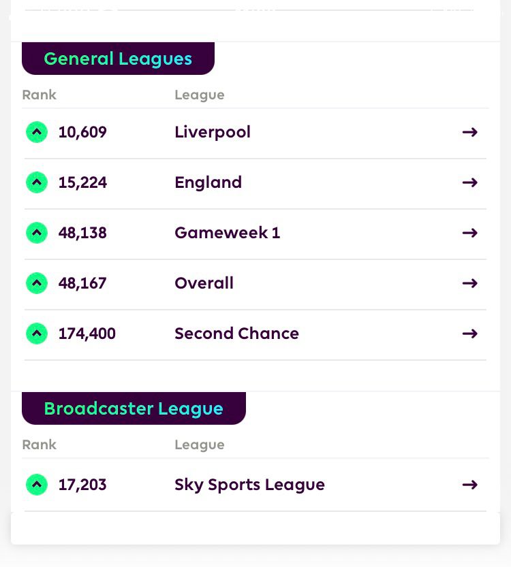This screenshot has height=567, width=511.
Task: Click the Broadcaster League section header
Action: pos(134,408)
